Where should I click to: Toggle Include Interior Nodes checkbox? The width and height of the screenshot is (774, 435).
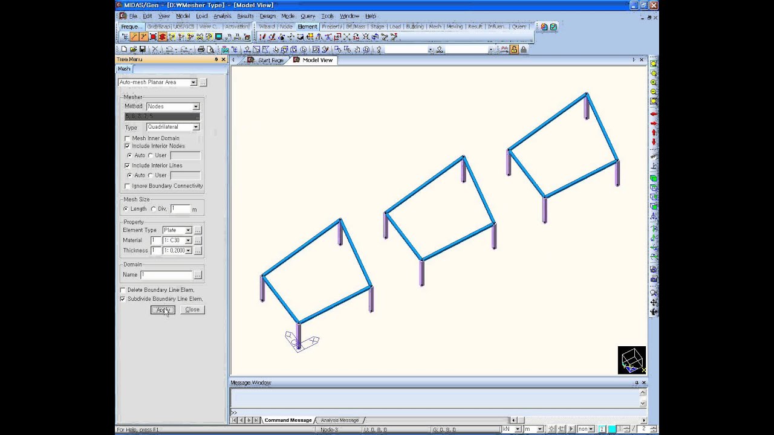(x=127, y=146)
